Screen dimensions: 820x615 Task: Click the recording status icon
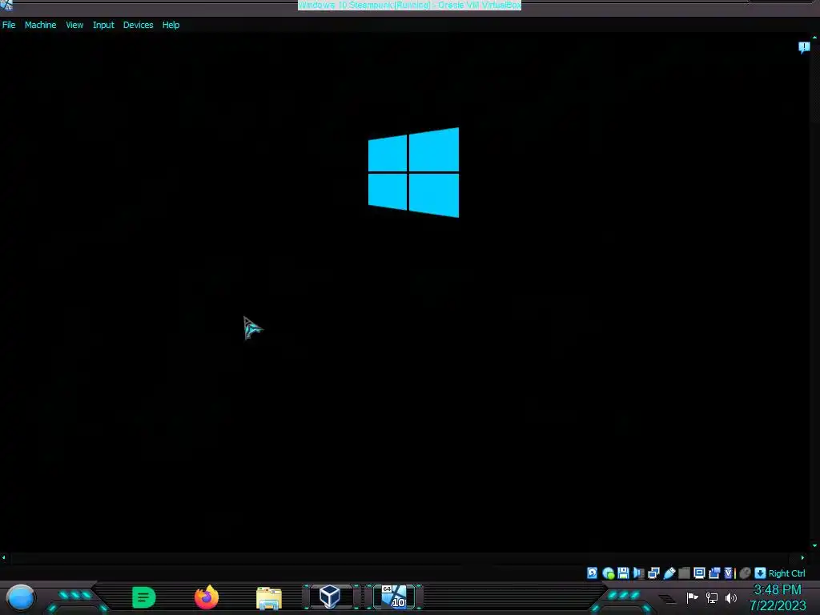(x=714, y=573)
